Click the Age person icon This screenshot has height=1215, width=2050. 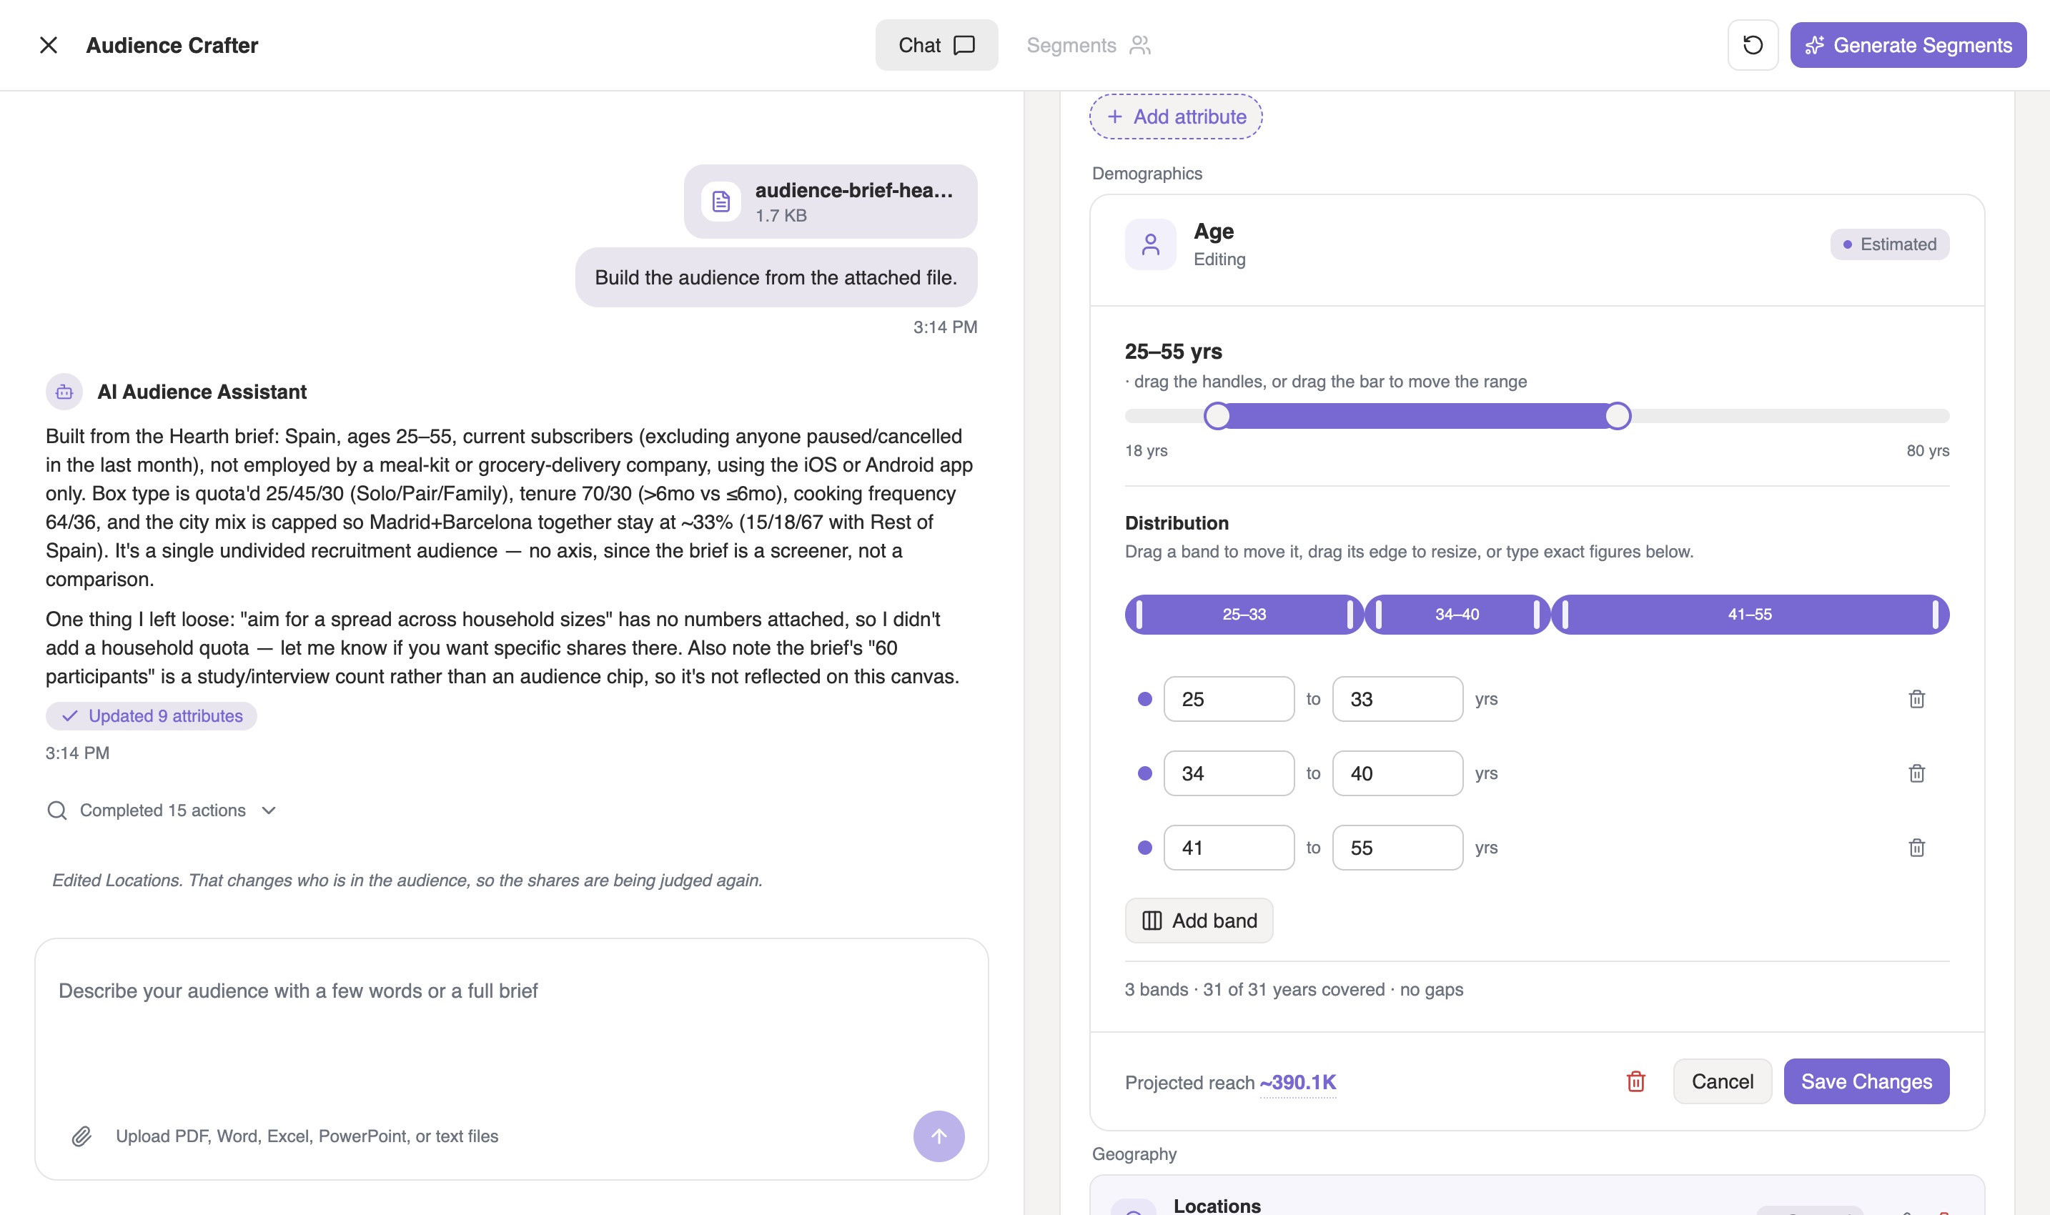pos(1150,244)
